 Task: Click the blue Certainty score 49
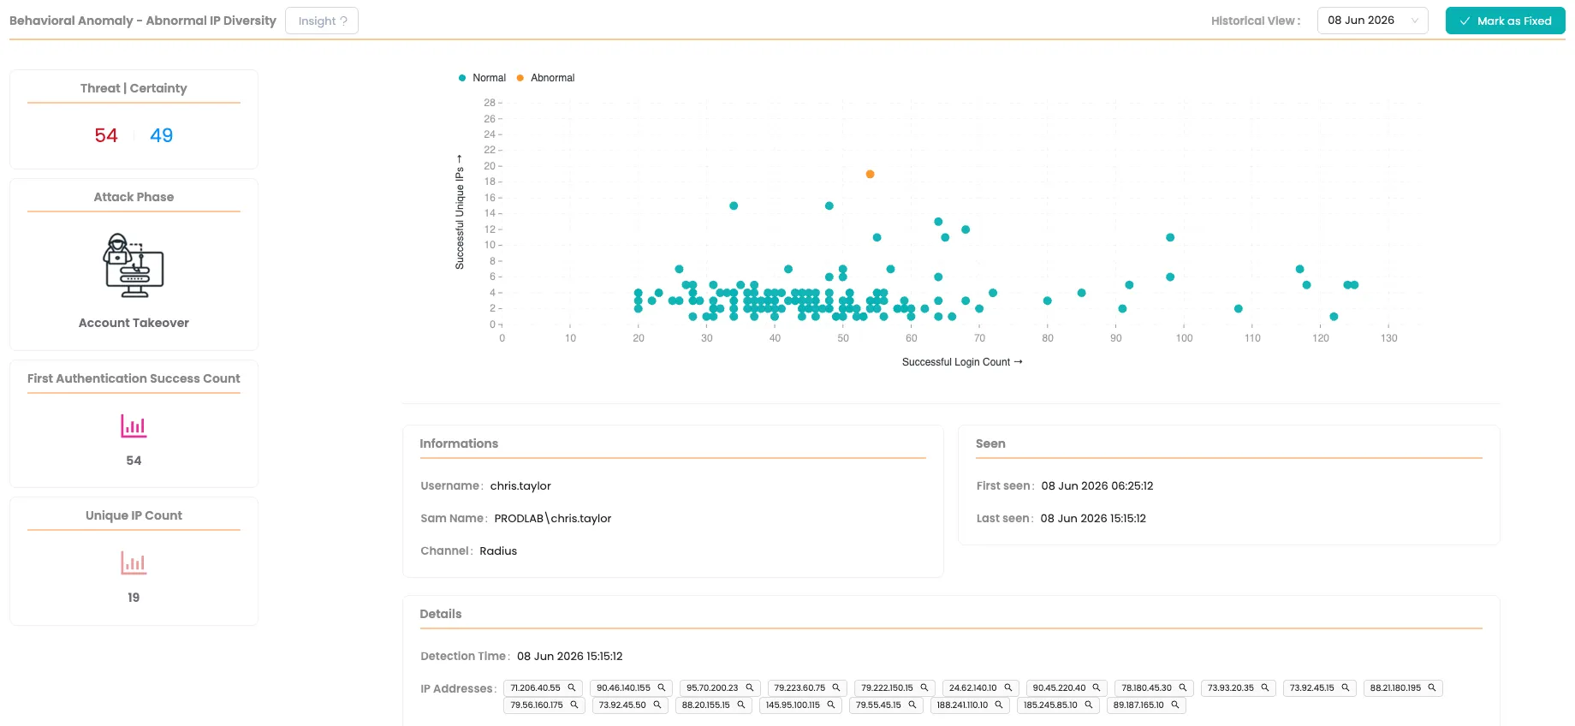click(162, 135)
